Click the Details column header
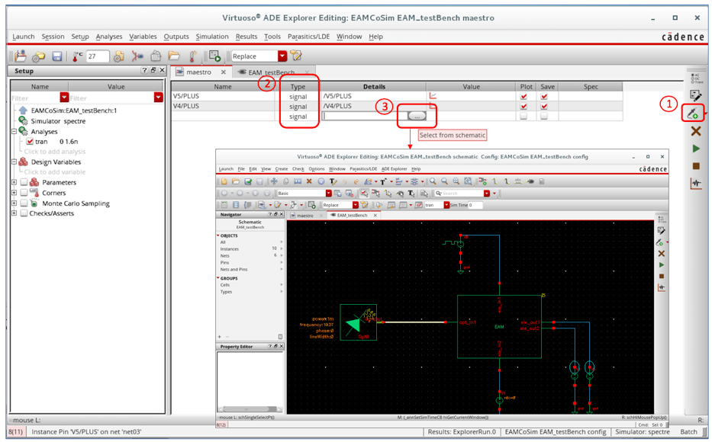The width and height of the screenshot is (712, 442). point(374,87)
